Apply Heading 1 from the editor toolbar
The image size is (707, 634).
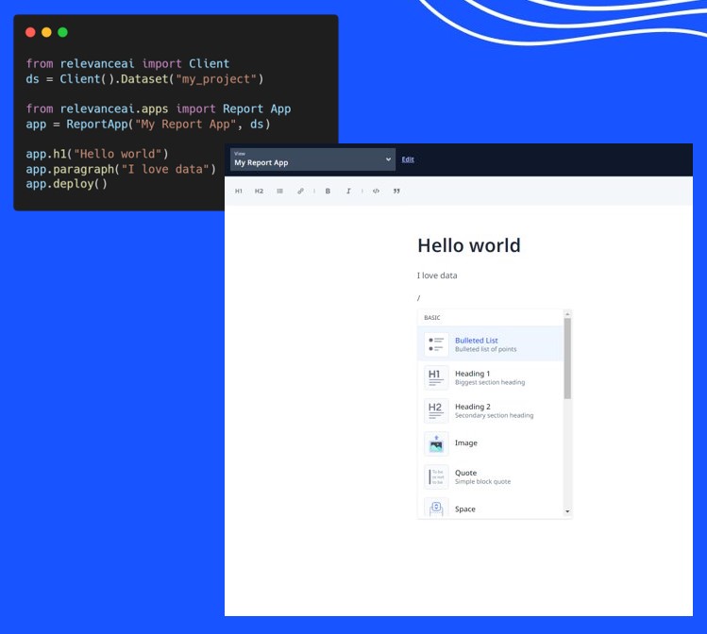(239, 192)
